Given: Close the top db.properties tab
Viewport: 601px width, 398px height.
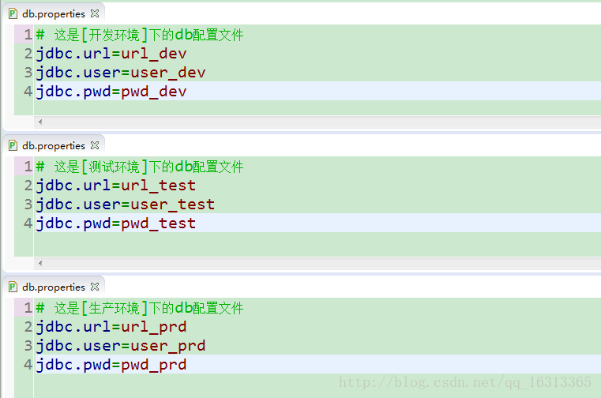Looking at the screenshot, I should [95, 13].
